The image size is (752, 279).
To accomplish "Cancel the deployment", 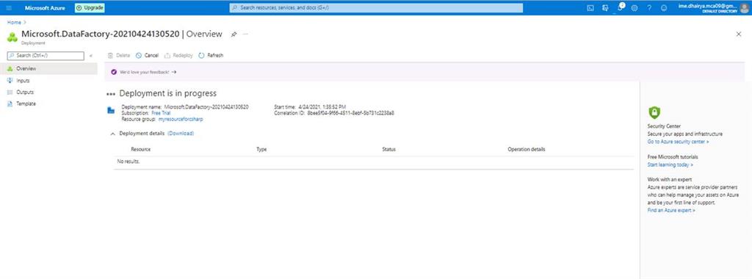I will click(147, 56).
